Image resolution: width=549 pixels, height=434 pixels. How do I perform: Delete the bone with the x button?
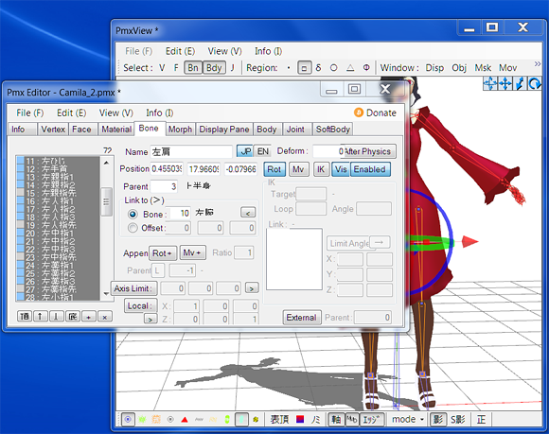coord(105,317)
